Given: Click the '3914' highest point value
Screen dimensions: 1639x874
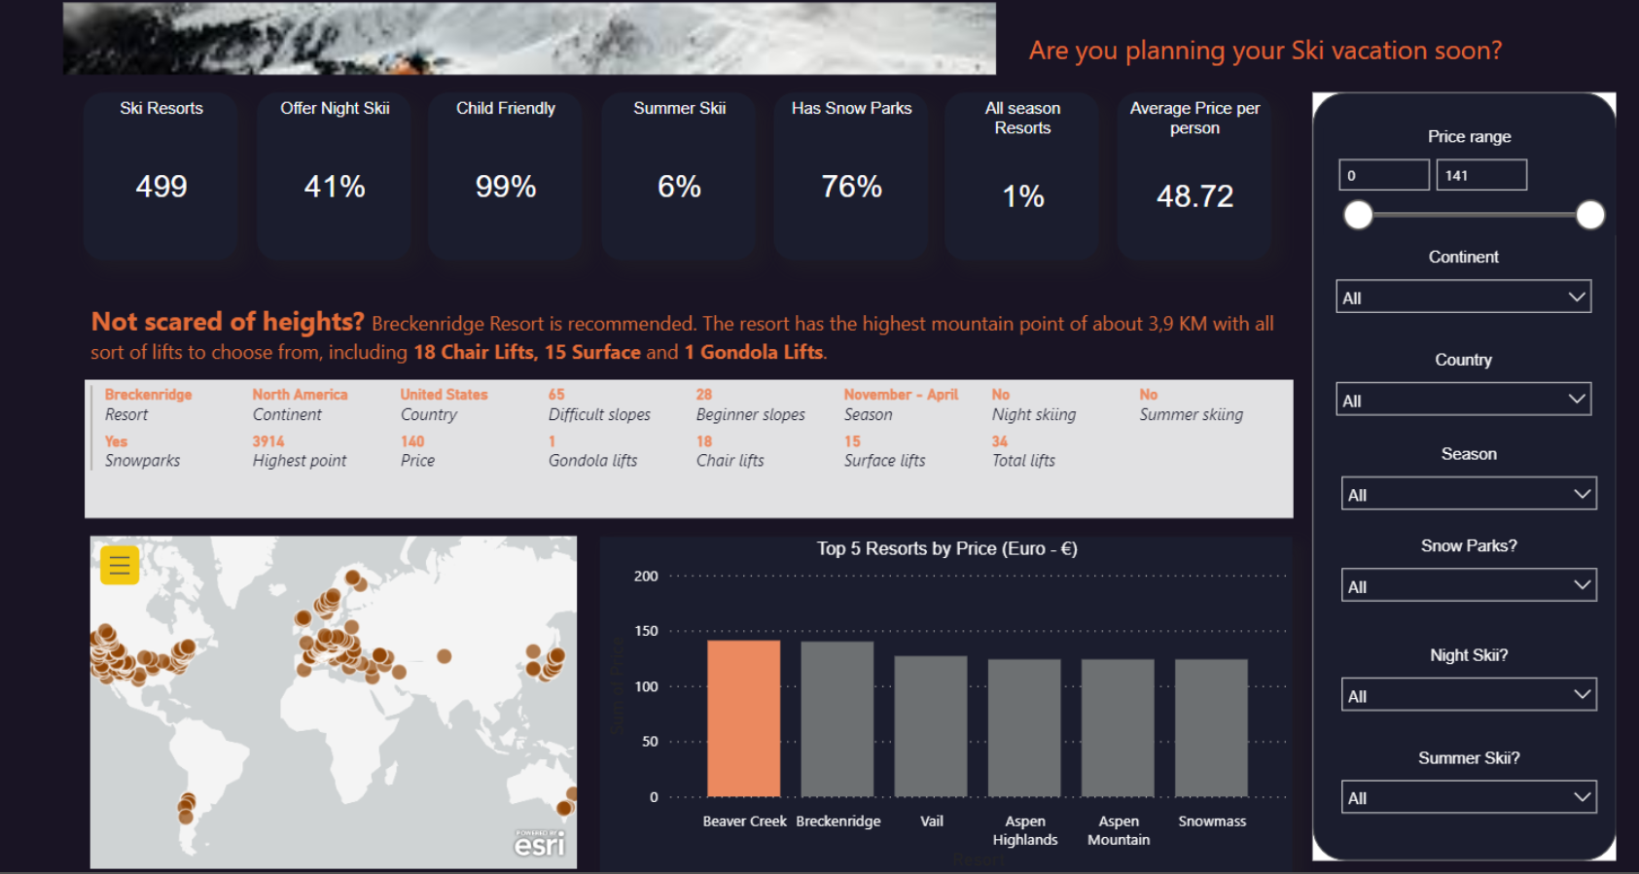Looking at the screenshot, I should tap(268, 441).
